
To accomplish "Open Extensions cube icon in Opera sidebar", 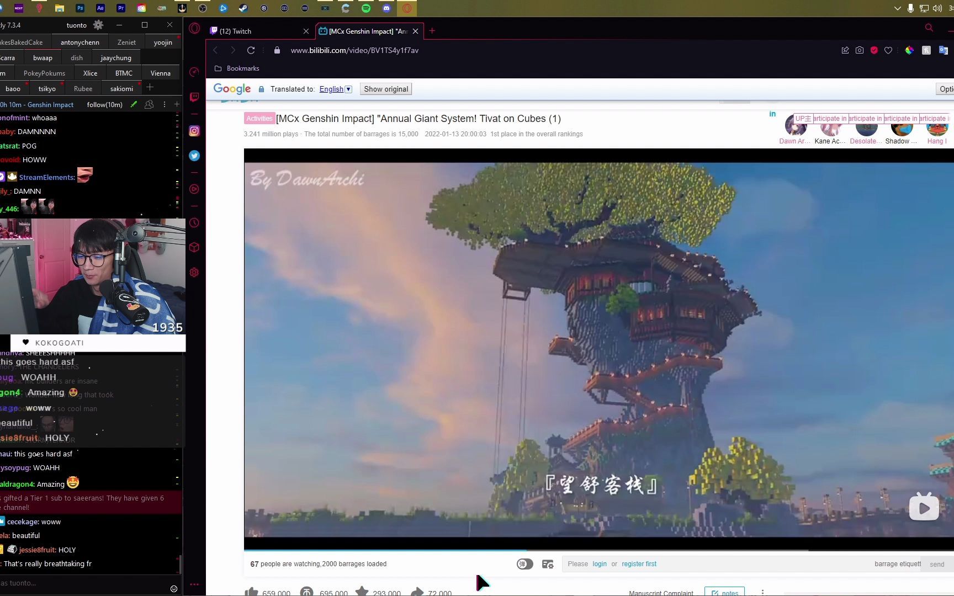I will (194, 247).
